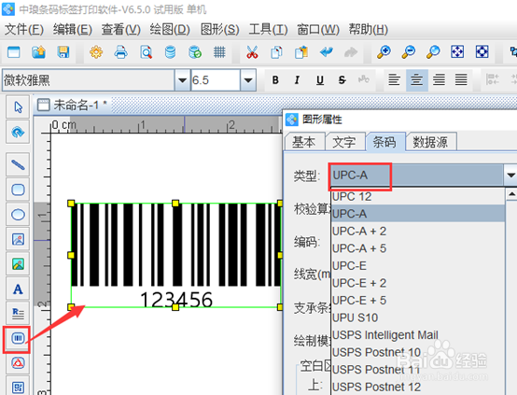This screenshot has height=395, width=517.
Task: Choose UPC-E + 5 from list
Action: tap(418, 301)
